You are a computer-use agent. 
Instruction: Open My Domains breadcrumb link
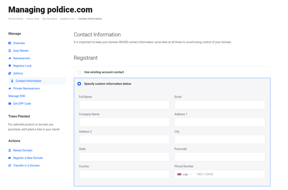click(50, 19)
